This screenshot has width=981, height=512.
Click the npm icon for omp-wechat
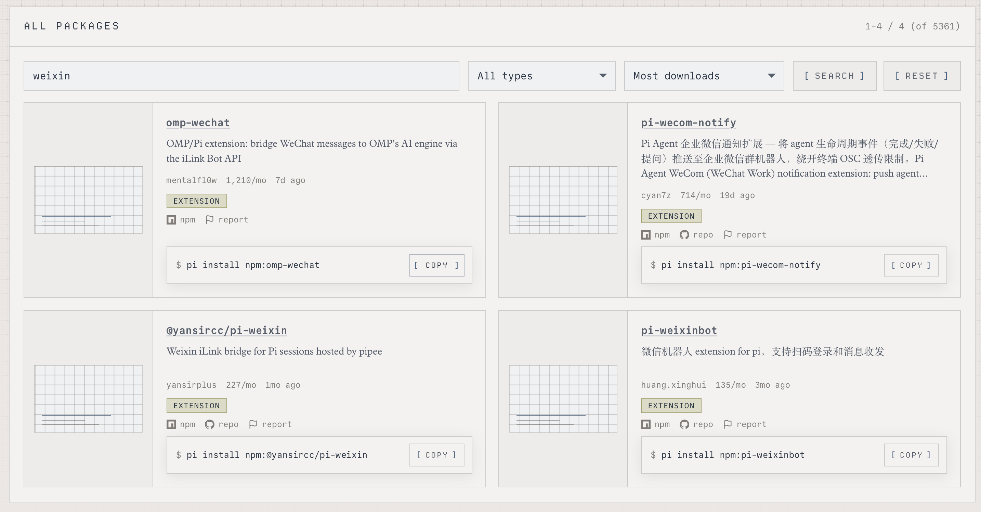[171, 220]
